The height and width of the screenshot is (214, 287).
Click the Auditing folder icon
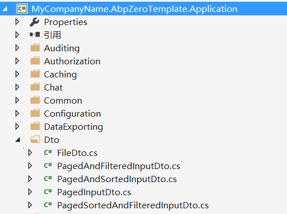(x=35, y=48)
